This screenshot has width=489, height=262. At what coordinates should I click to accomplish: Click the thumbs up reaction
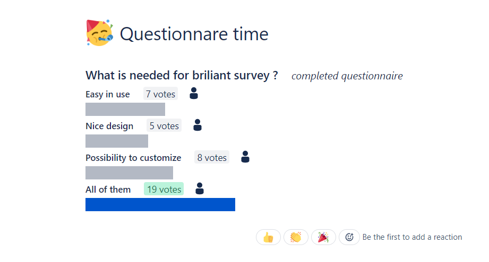point(268,238)
